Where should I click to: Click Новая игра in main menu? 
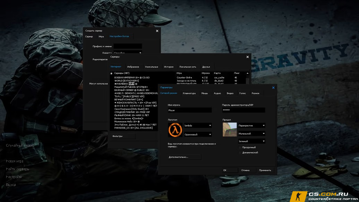(x=15, y=161)
